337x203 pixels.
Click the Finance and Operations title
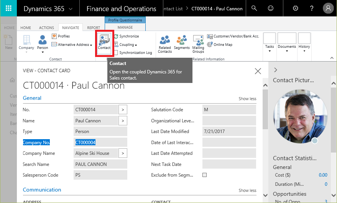[x=121, y=9]
